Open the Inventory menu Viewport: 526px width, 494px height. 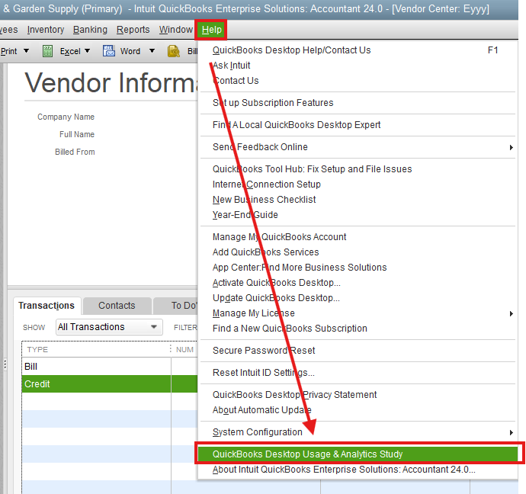(x=46, y=30)
